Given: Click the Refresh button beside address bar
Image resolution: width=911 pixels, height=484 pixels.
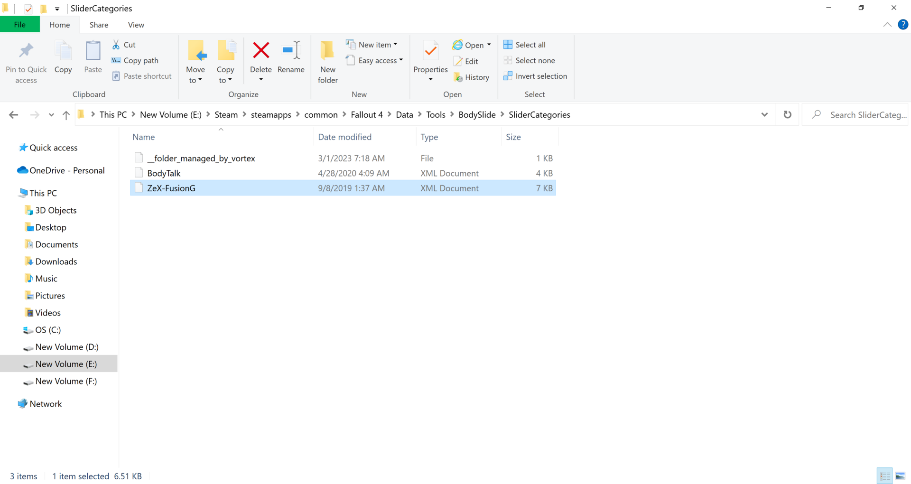Looking at the screenshot, I should [x=787, y=115].
